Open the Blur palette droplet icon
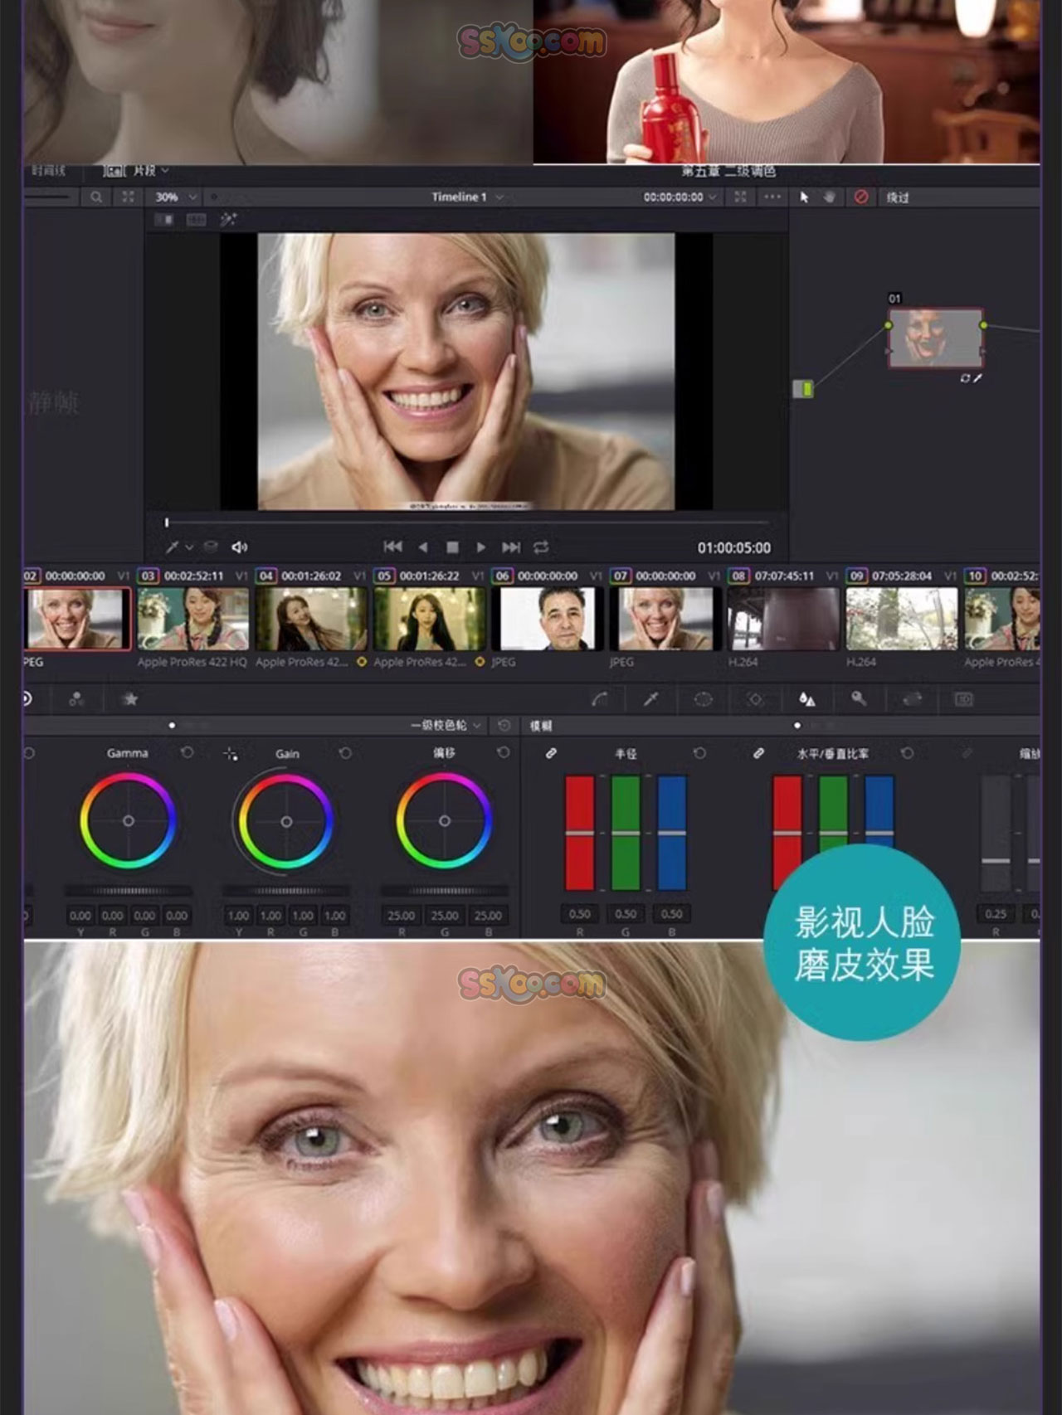 (806, 700)
